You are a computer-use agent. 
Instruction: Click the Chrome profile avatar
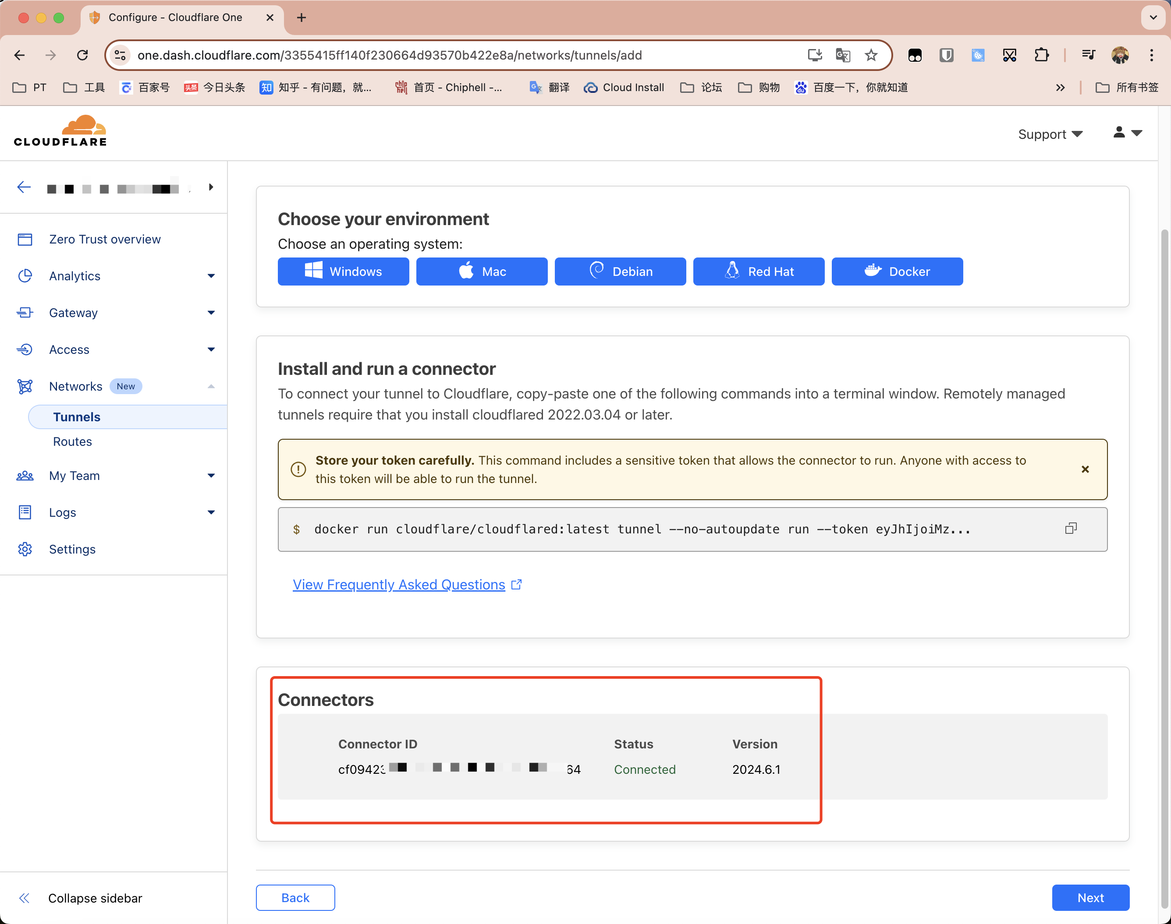click(1120, 55)
